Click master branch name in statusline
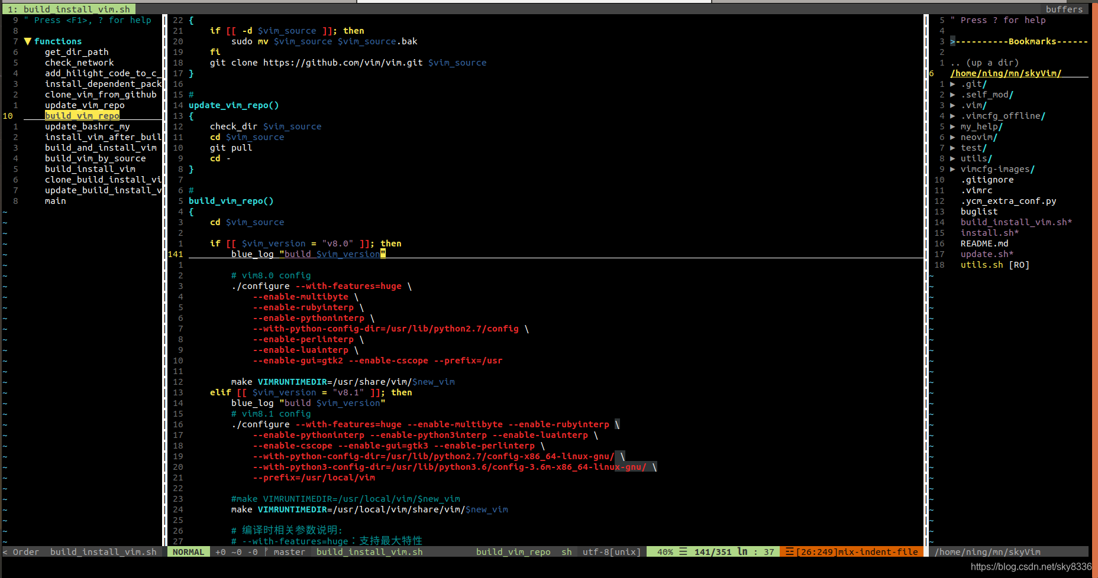Image resolution: width=1098 pixels, height=578 pixels. pos(289,552)
